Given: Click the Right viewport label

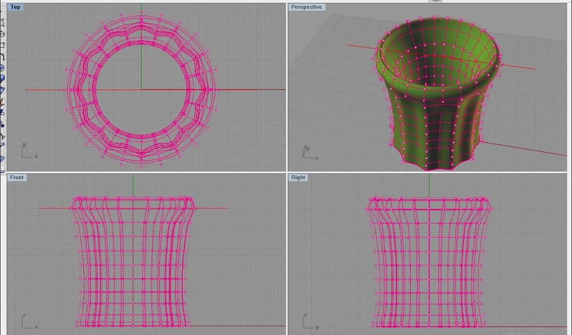Looking at the screenshot, I should click(x=298, y=177).
